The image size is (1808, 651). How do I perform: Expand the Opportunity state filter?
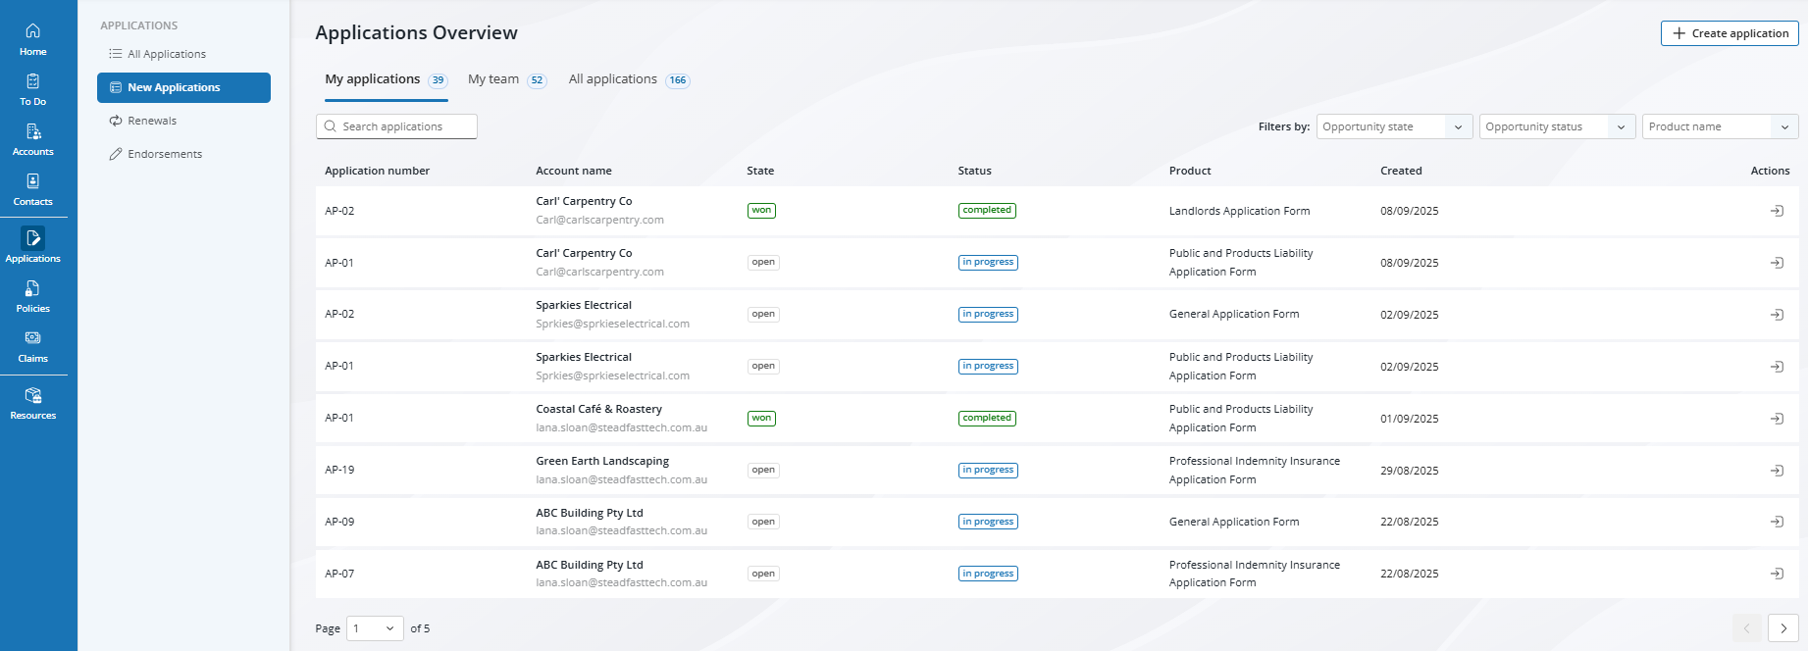coord(1393,126)
